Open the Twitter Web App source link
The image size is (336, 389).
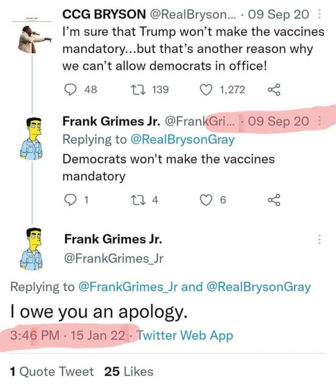tap(185, 335)
